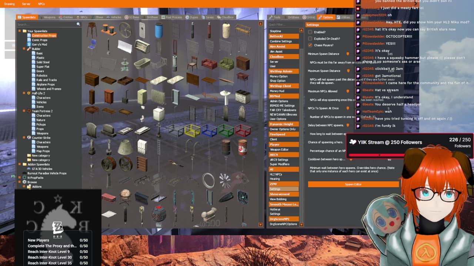This screenshot has width=474, height=266.
Task: Select the Comic Props spawnlist
Action: click(40, 40)
